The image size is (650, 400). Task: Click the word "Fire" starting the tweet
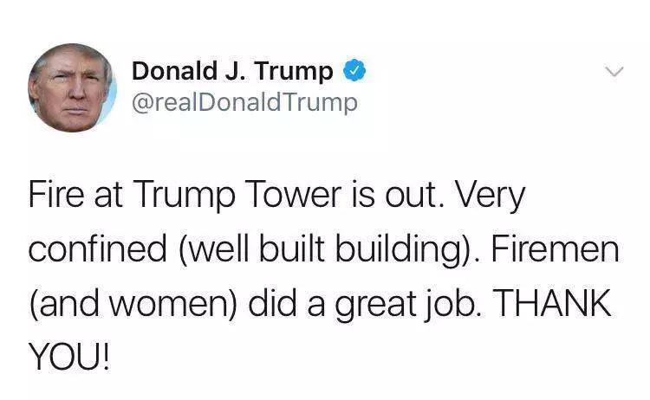pos(56,195)
